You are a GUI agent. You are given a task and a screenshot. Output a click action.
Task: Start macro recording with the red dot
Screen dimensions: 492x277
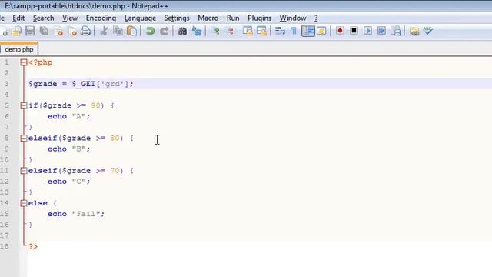(x=340, y=31)
